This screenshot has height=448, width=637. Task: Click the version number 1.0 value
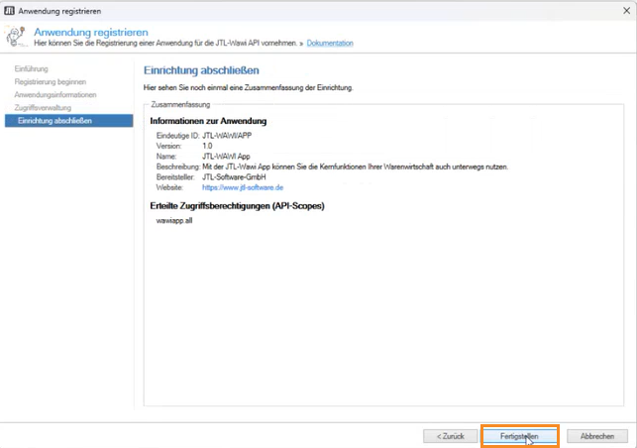point(207,146)
